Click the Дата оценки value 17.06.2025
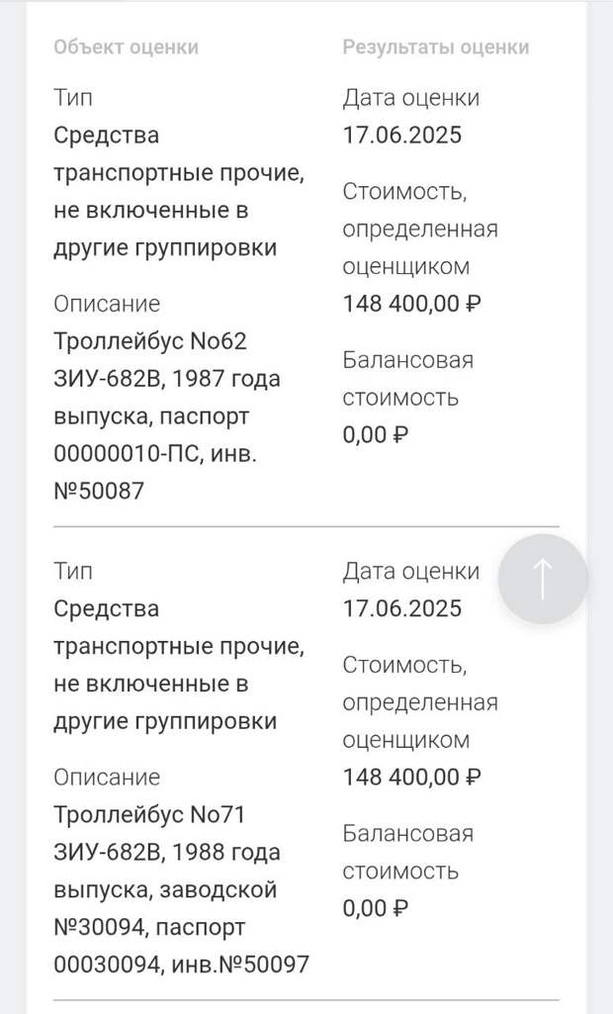The width and height of the screenshot is (613, 1014). (x=400, y=135)
